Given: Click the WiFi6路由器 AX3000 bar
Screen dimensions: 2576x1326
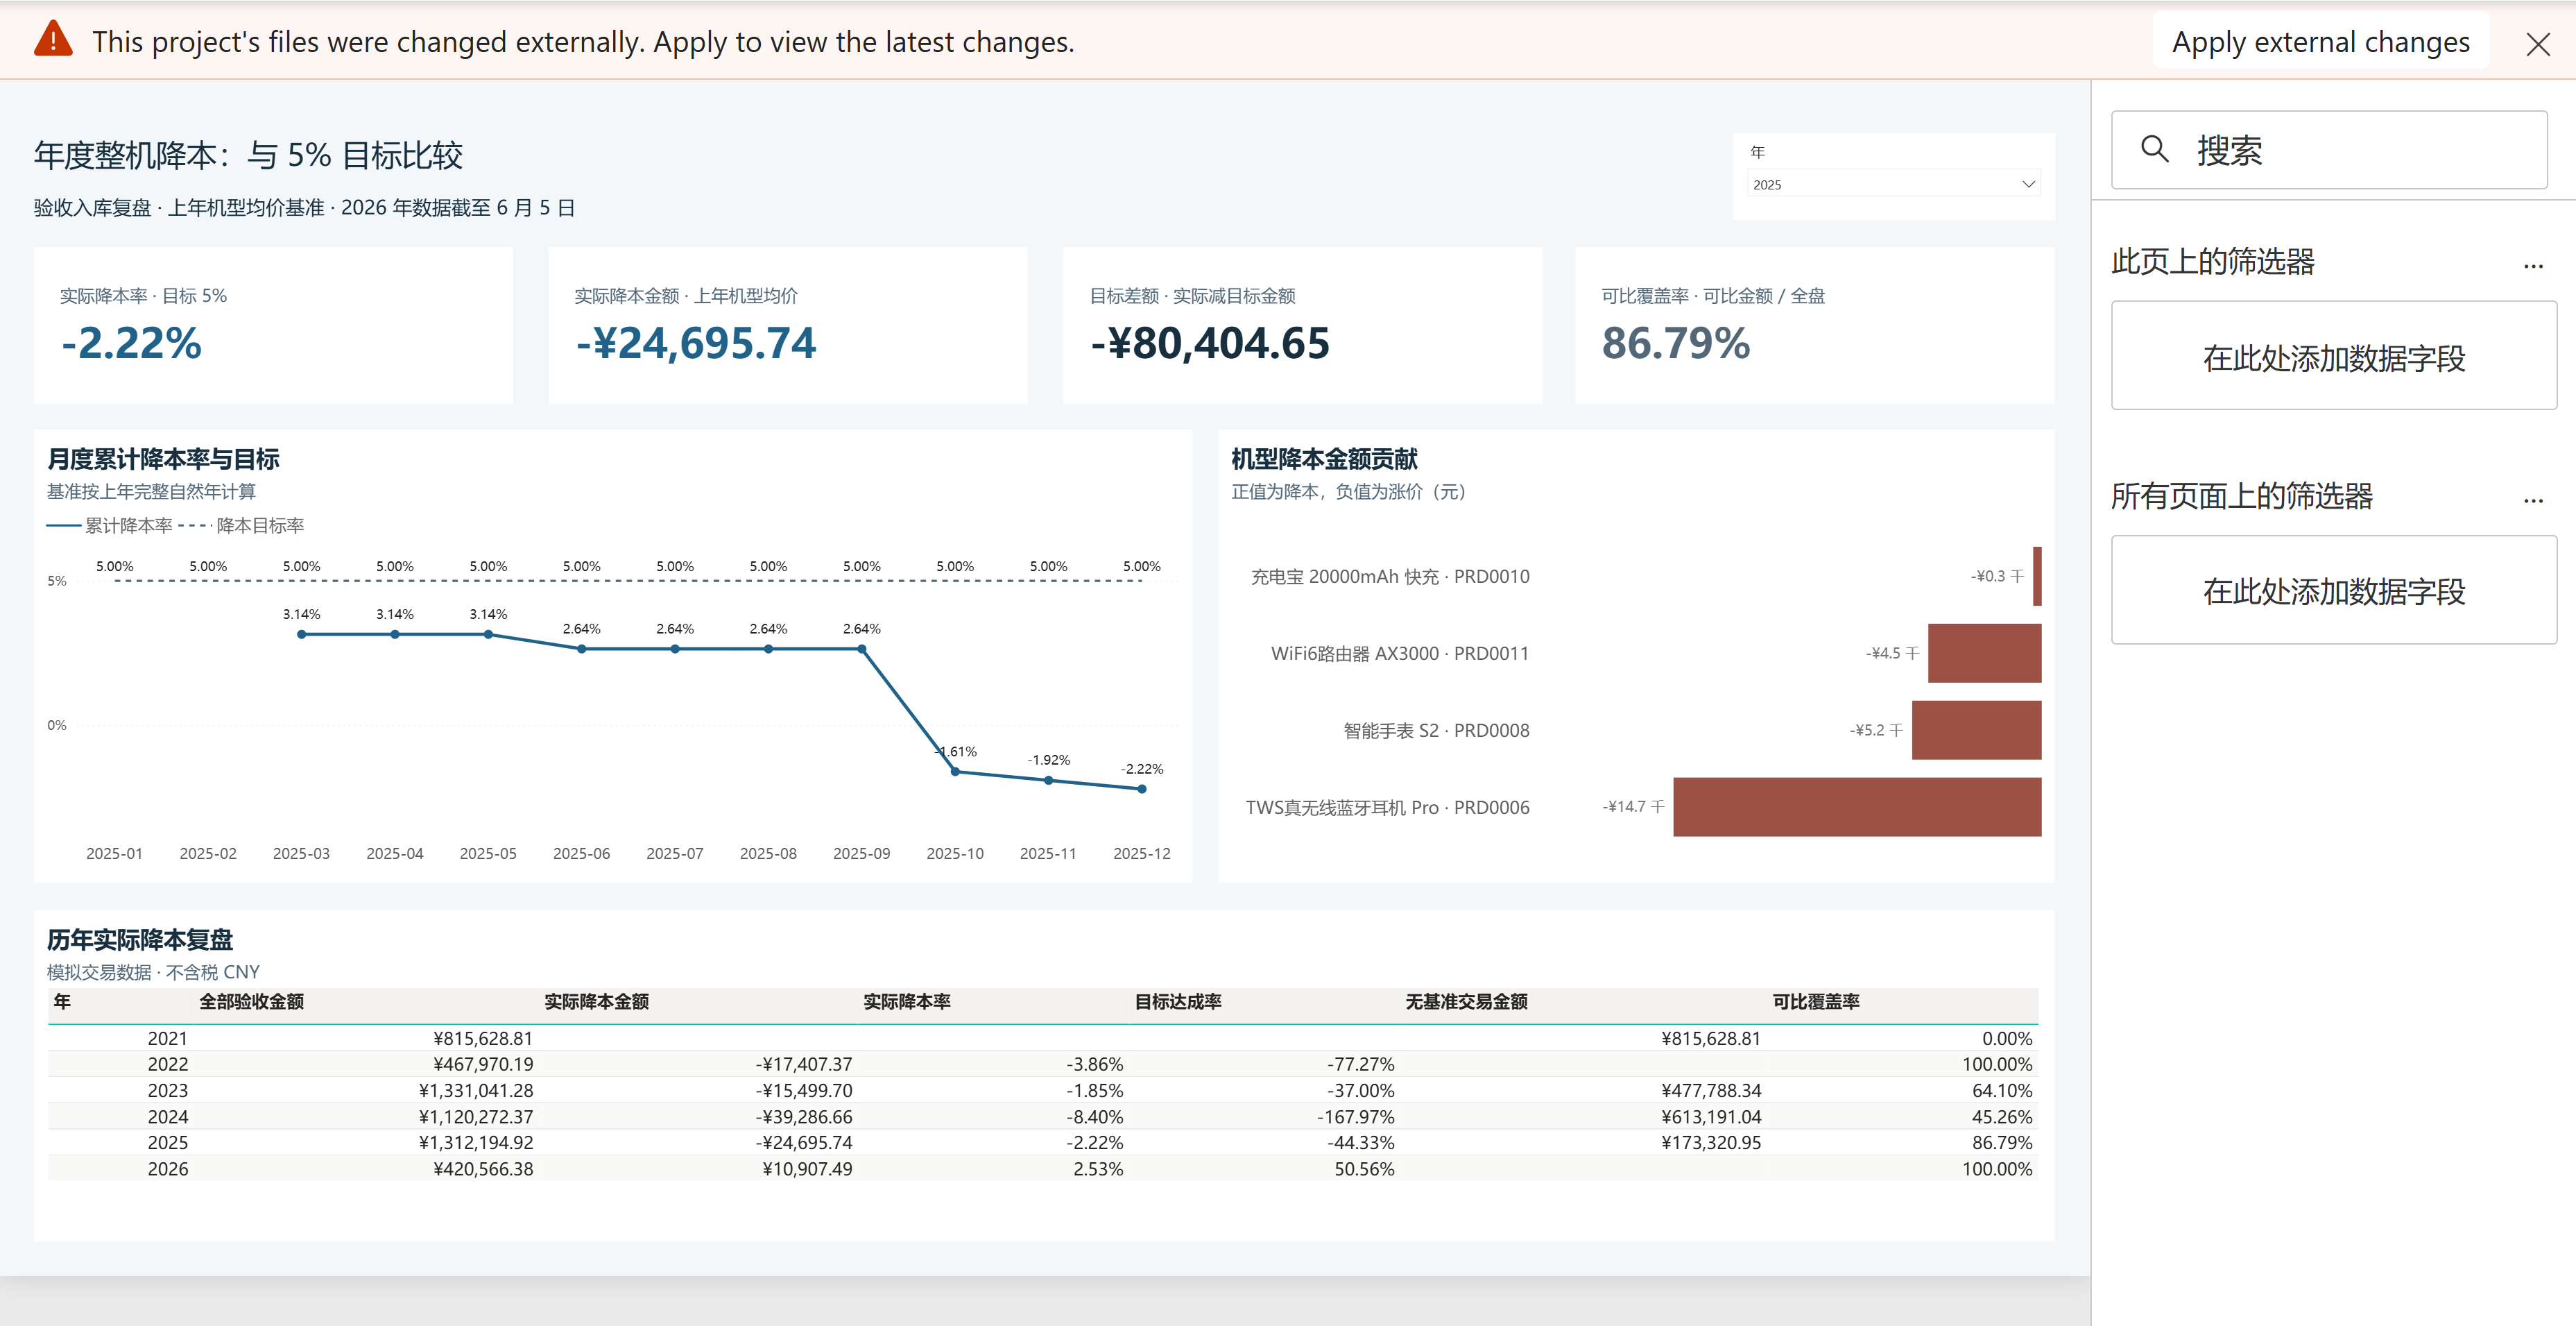Looking at the screenshot, I should [x=1984, y=652].
